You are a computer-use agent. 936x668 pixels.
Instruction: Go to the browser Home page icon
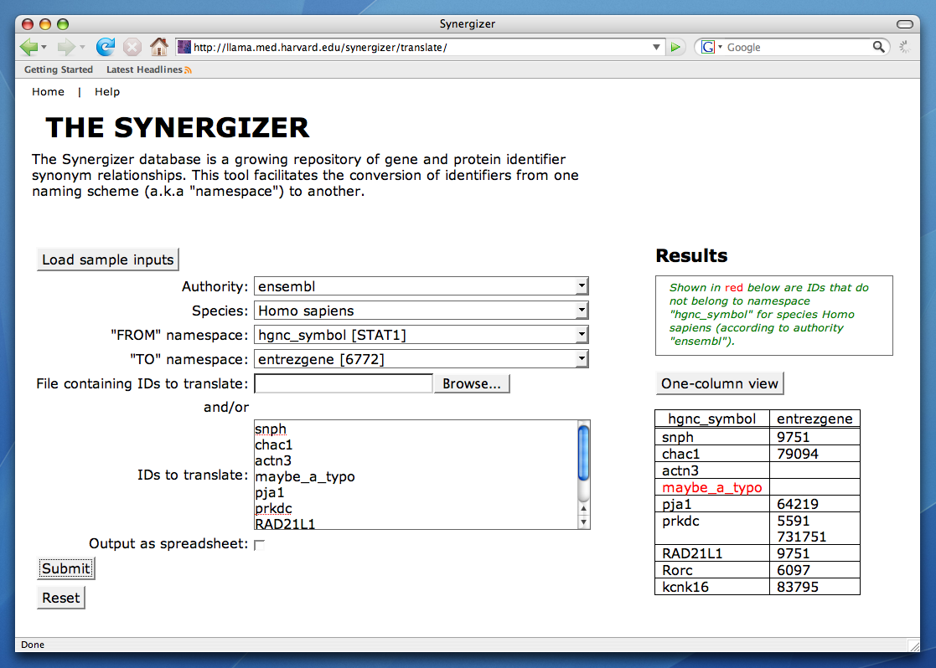pos(158,47)
